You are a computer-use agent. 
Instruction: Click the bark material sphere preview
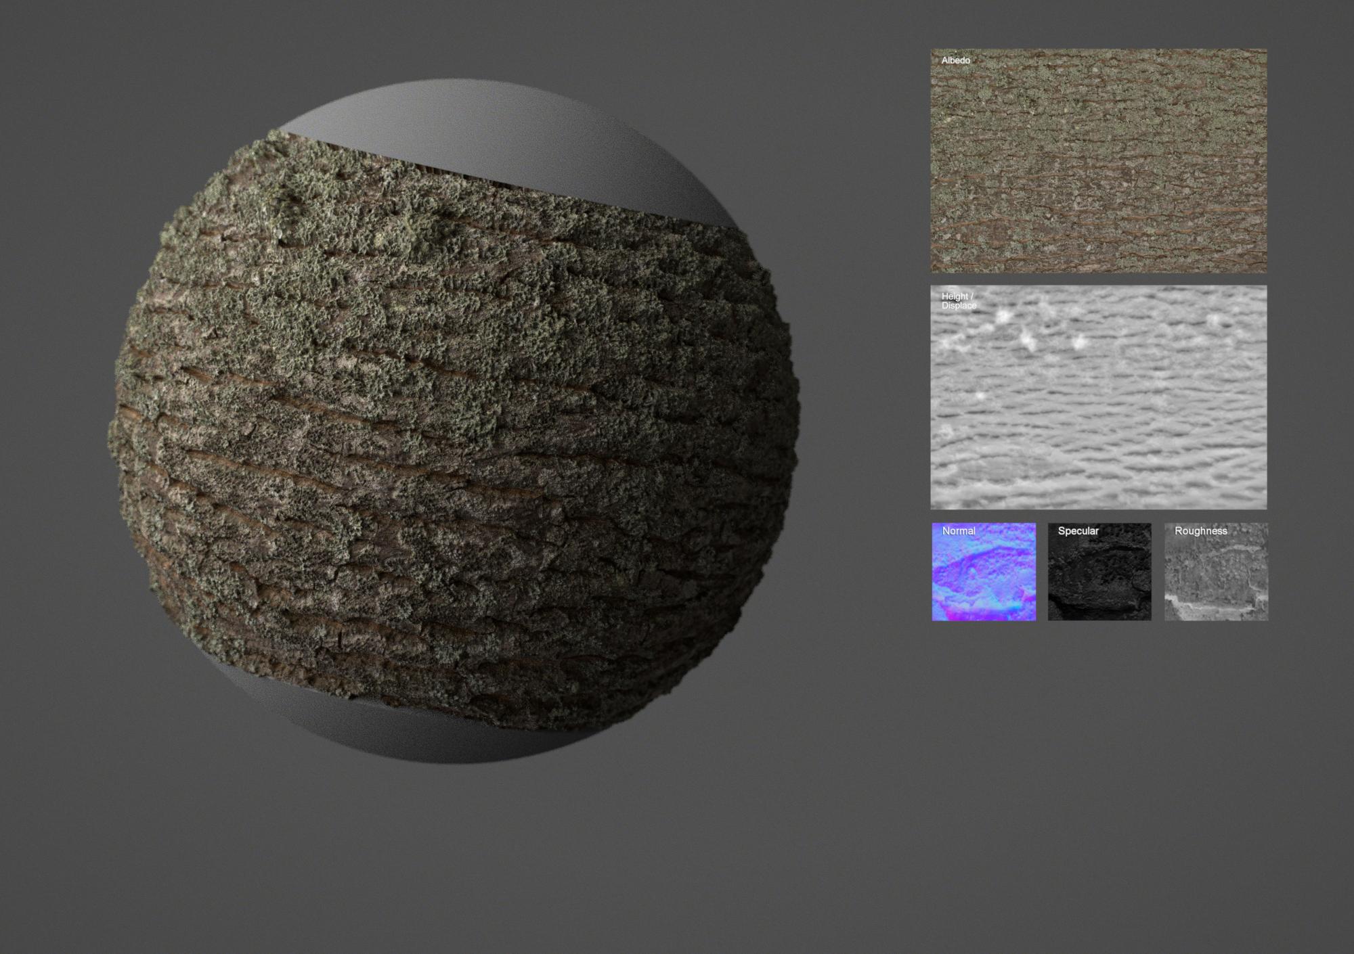coord(454,422)
